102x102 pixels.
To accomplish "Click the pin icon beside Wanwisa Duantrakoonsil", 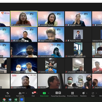I will (x=12, y=25).
